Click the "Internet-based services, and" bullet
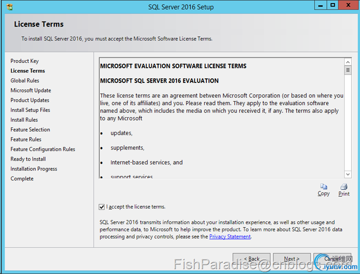 pos(147,163)
